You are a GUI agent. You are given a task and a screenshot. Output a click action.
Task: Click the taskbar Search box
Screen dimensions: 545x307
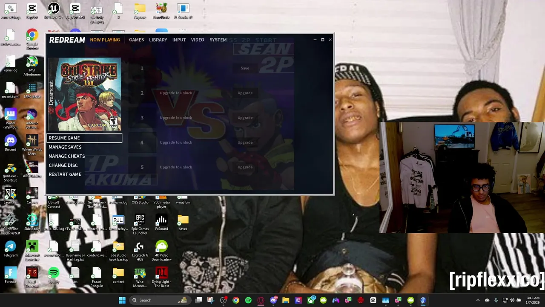tap(160, 300)
